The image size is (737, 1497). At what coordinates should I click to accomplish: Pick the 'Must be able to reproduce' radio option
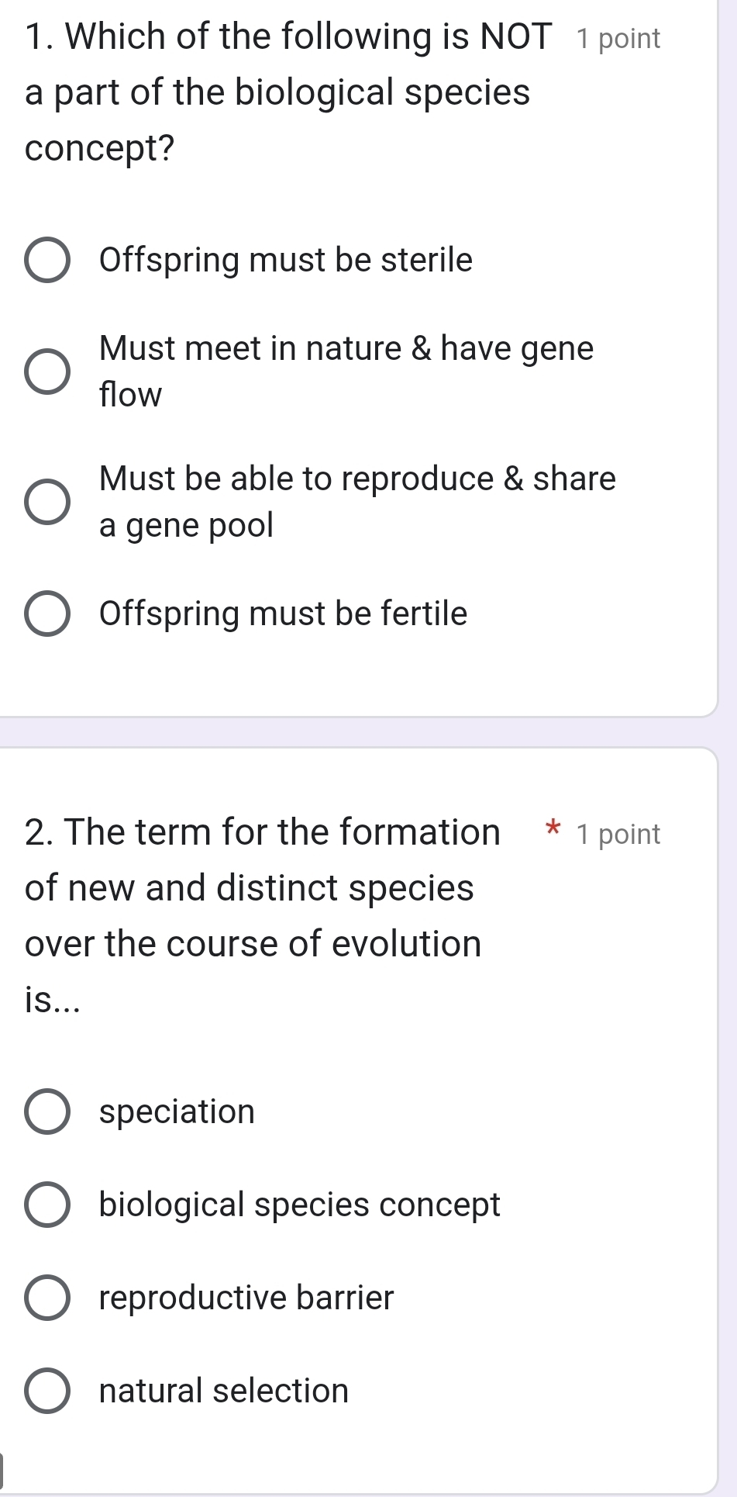pos(47,502)
